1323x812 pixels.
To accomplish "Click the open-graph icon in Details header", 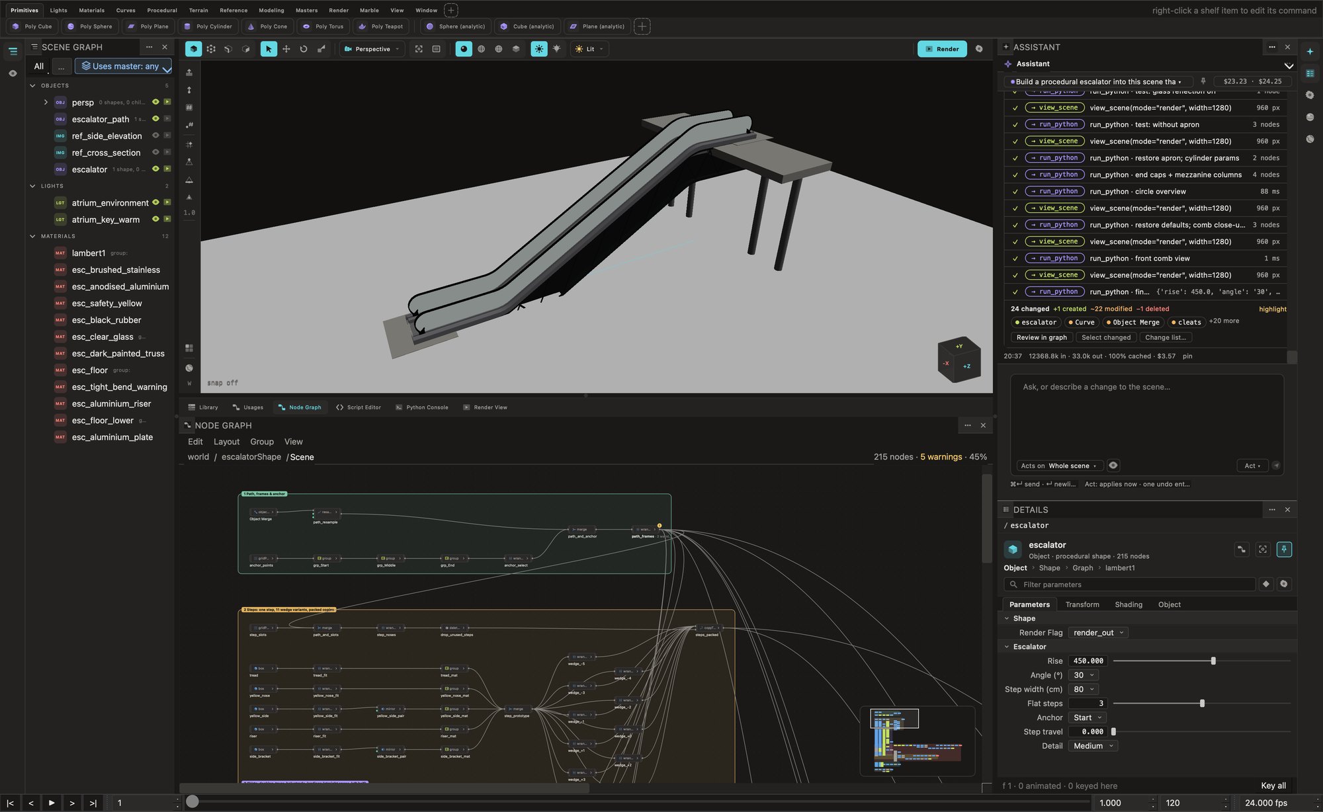I will coord(1242,549).
